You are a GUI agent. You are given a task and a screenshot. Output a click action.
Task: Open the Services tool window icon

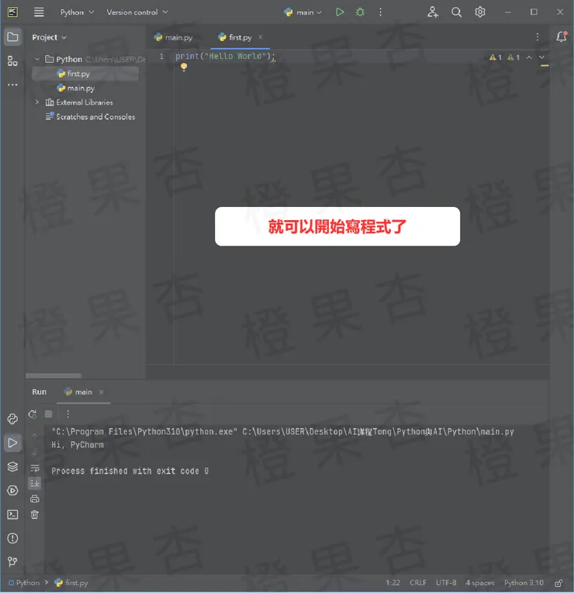pos(12,491)
